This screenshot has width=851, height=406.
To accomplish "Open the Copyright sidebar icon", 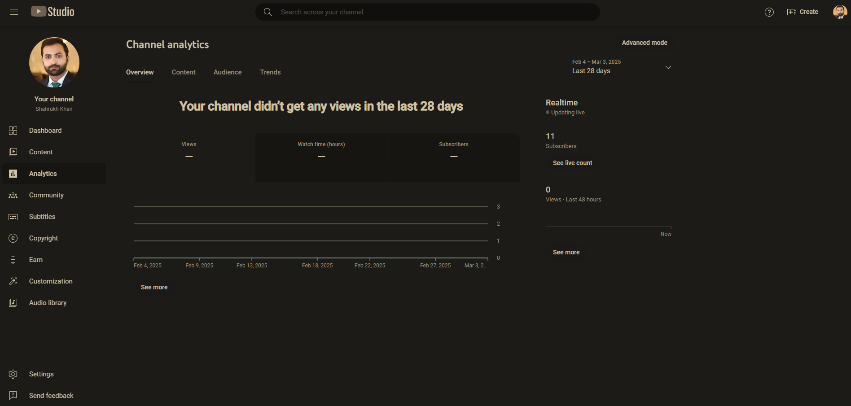I will coord(13,238).
